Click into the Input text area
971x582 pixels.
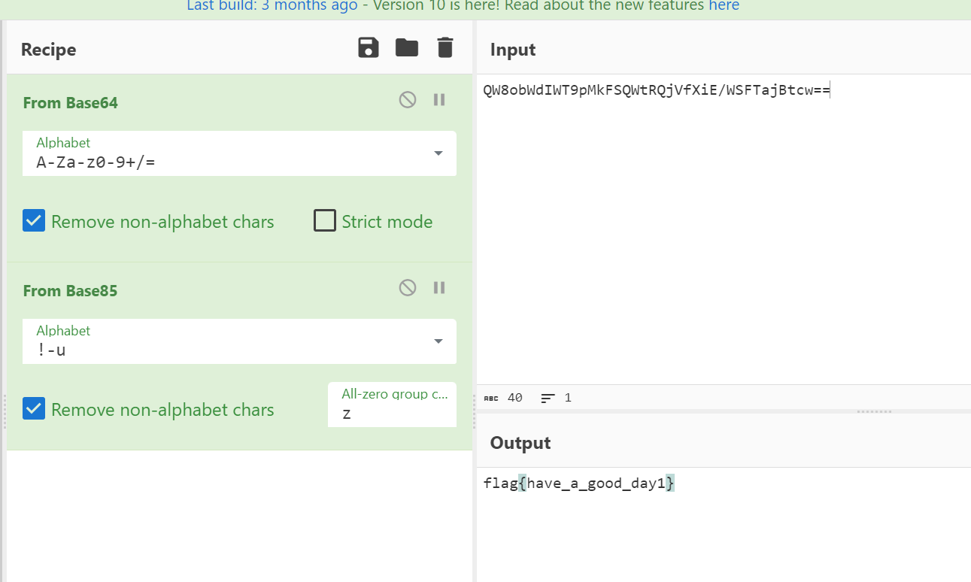[722, 226]
